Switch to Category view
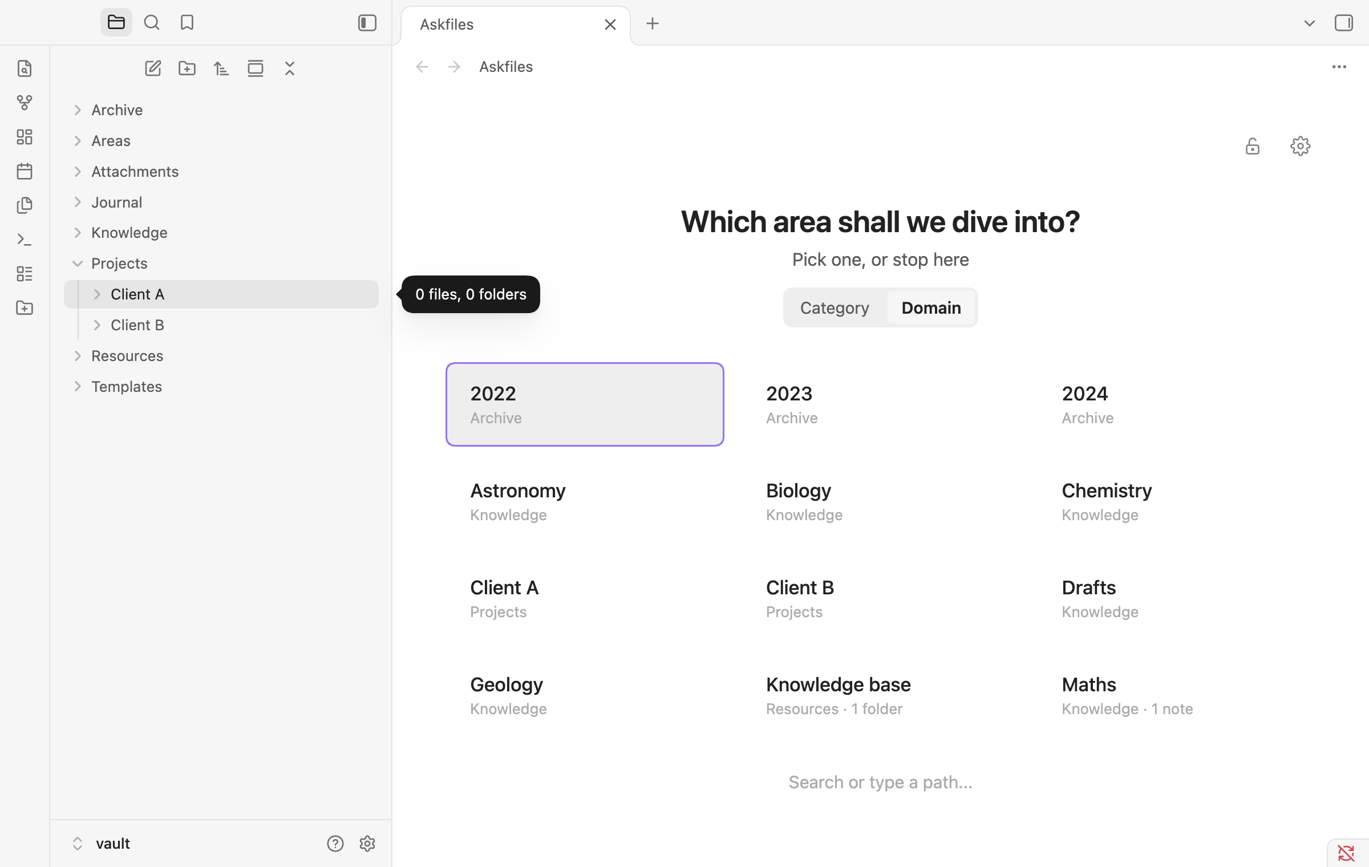Image resolution: width=1369 pixels, height=867 pixels. click(x=835, y=308)
